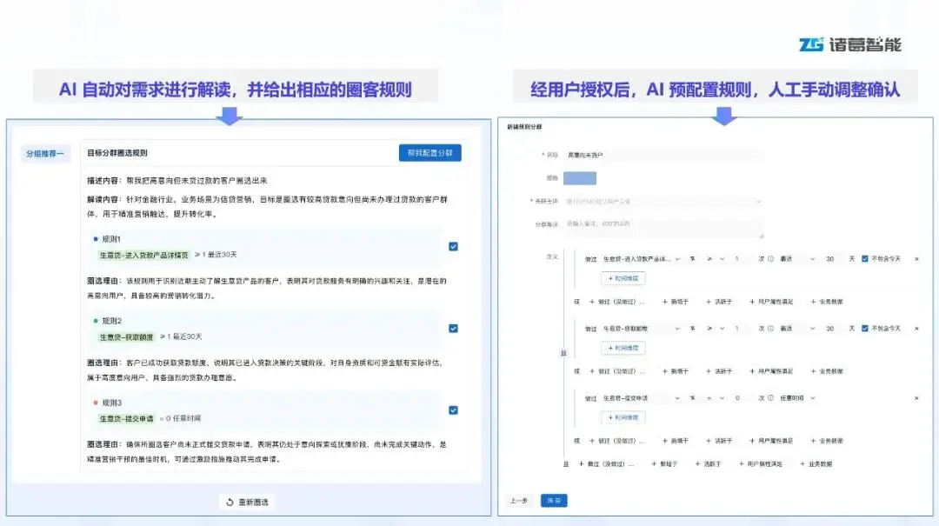Uncheck the 规则1 checkbox
Image resolution: width=939 pixels, height=526 pixels.
[453, 246]
